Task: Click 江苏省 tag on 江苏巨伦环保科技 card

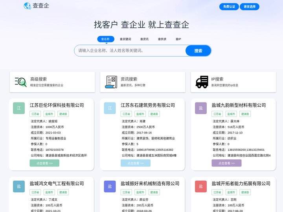Action: coord(35,114)
